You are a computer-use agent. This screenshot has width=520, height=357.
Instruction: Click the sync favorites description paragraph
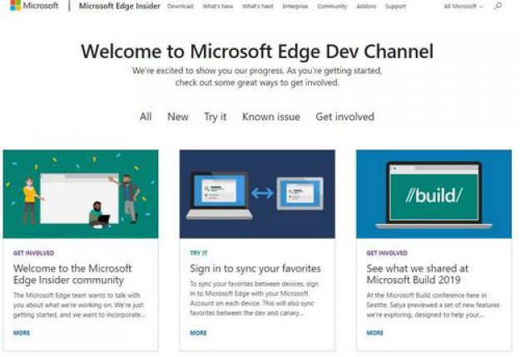point(255,298)
